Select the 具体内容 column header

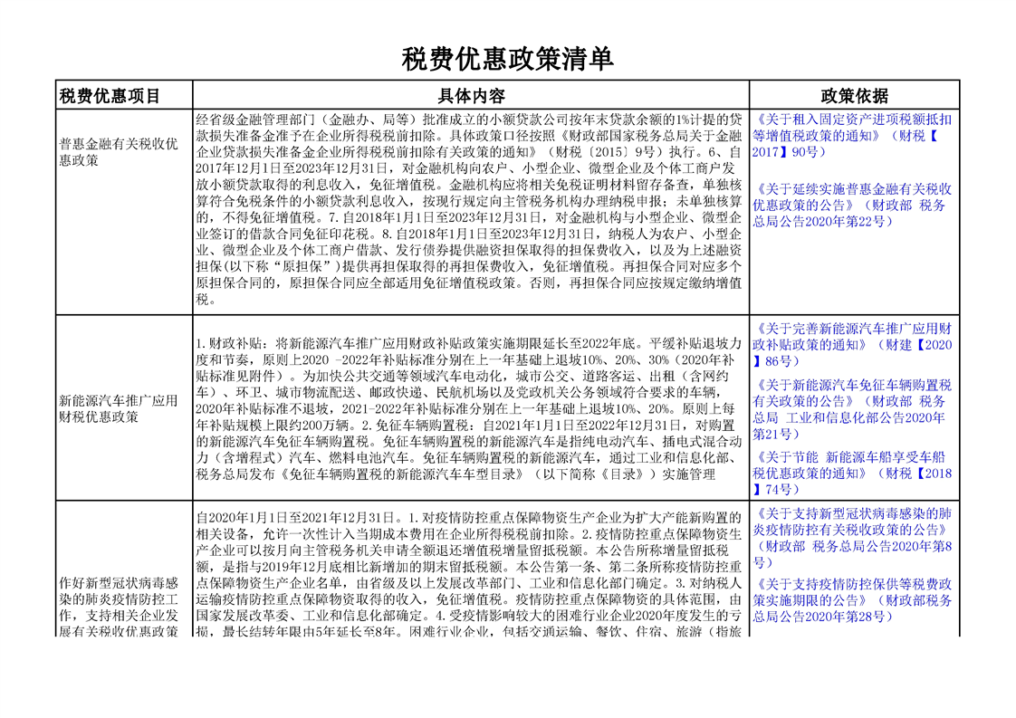pyautogui.click(x=471, y=96)
